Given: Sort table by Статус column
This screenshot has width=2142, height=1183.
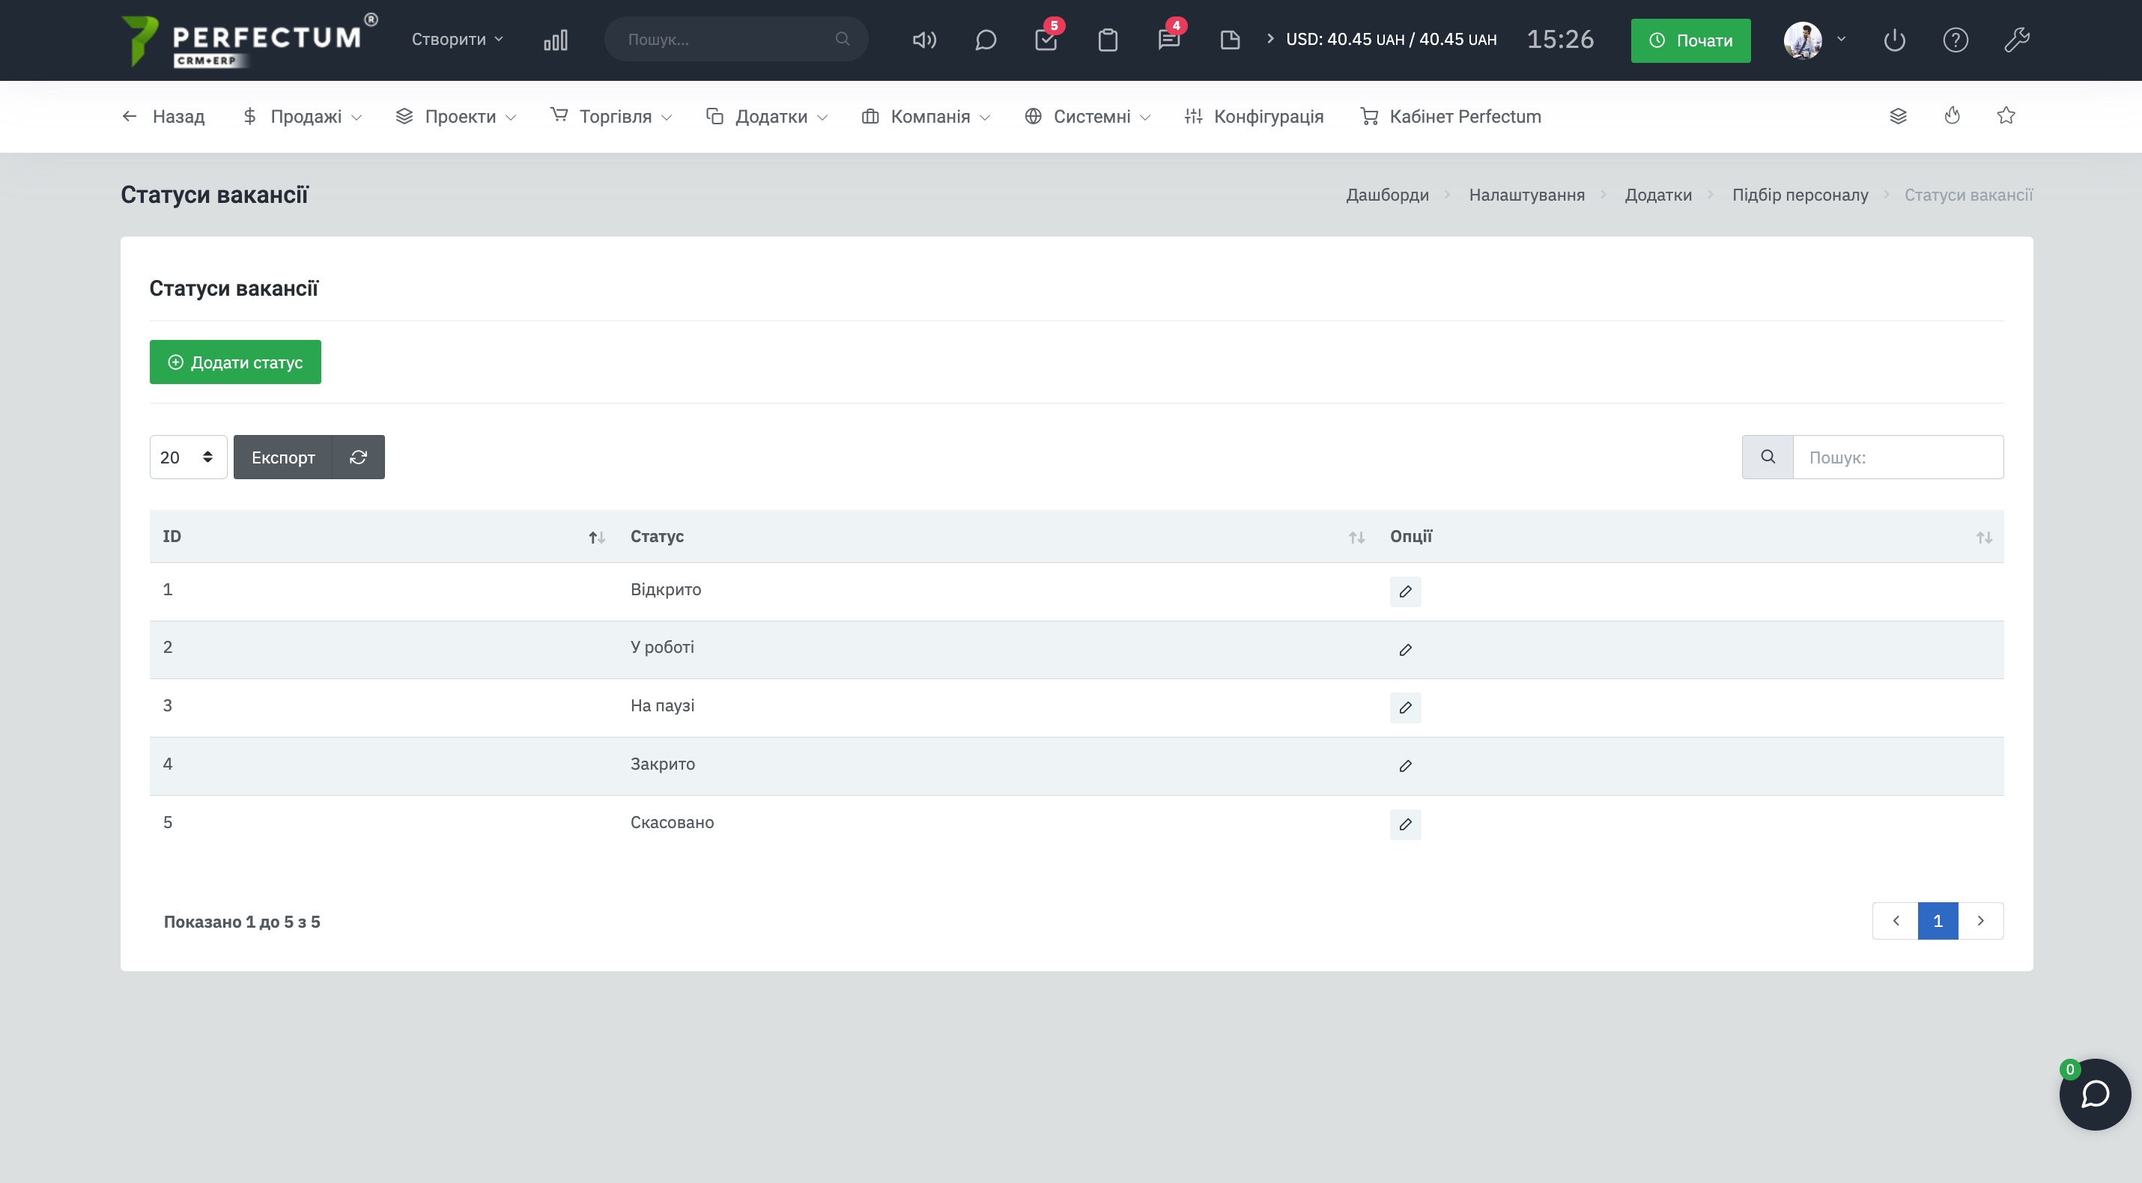Looking at the screenshot, I should pos(997,536).
